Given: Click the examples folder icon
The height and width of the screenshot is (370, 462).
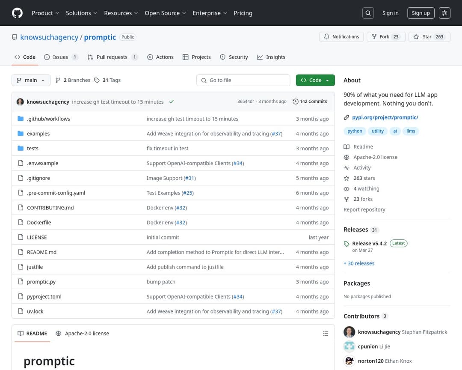Looking at the screenshot, I should pyautogui.click(x=21, y=133).
